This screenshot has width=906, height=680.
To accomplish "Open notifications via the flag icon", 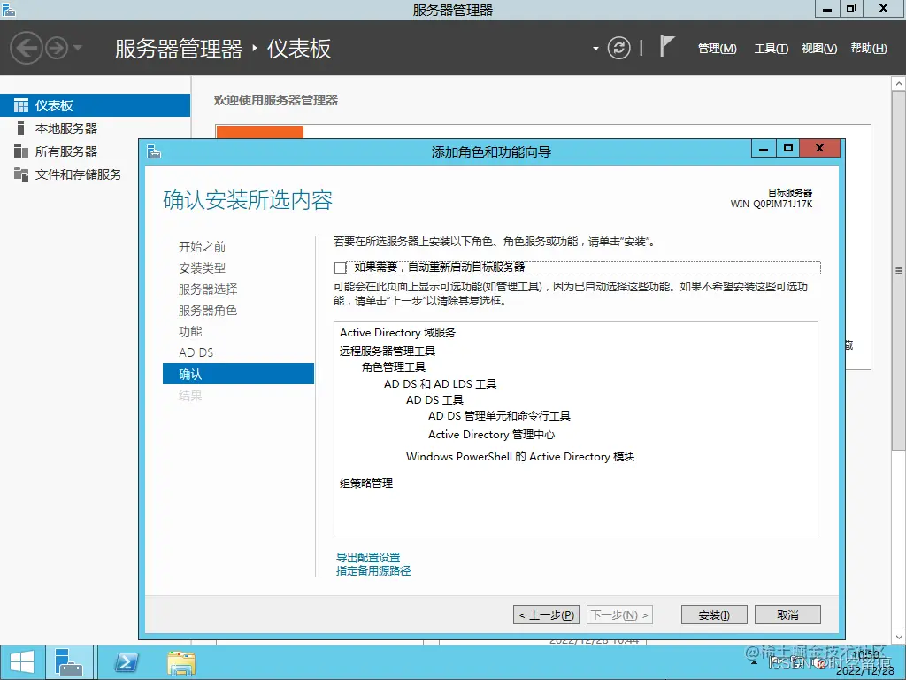I will pyautogui.click(x=668, y=45).
